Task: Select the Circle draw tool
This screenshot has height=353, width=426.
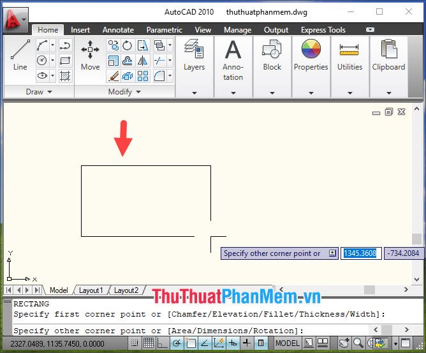Action: click(x=42, y=60)
